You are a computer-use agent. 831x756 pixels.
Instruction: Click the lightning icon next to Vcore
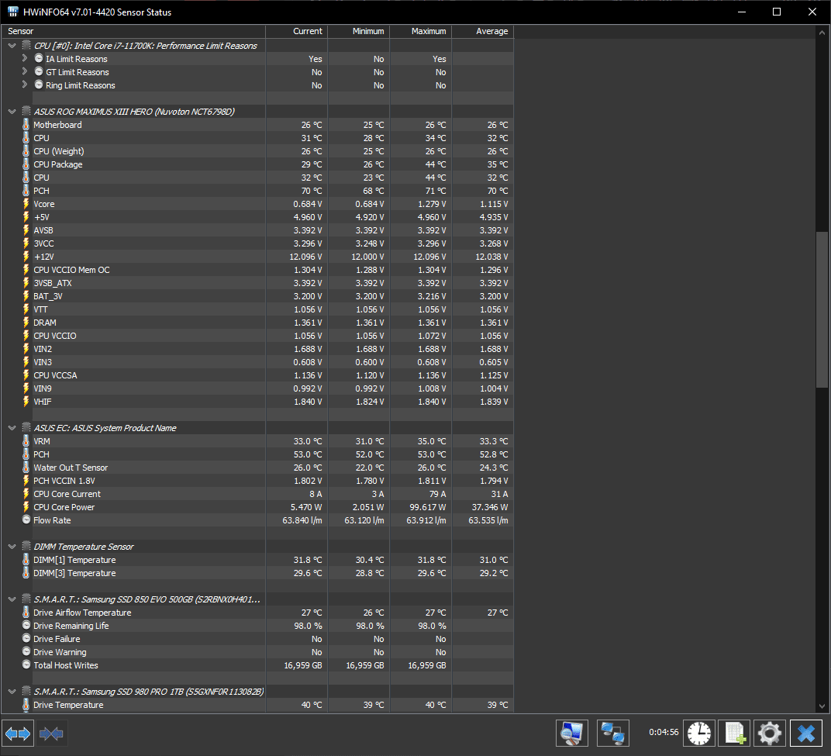pyautogui.click(x=26, y=204)
